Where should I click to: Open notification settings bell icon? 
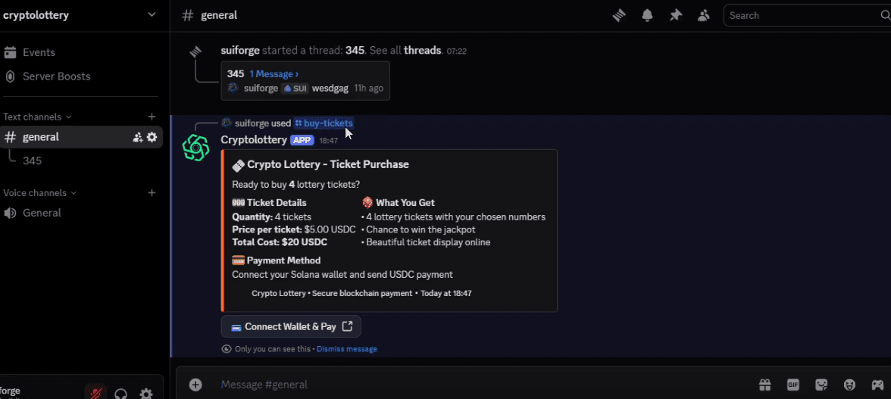click(647, 15)
